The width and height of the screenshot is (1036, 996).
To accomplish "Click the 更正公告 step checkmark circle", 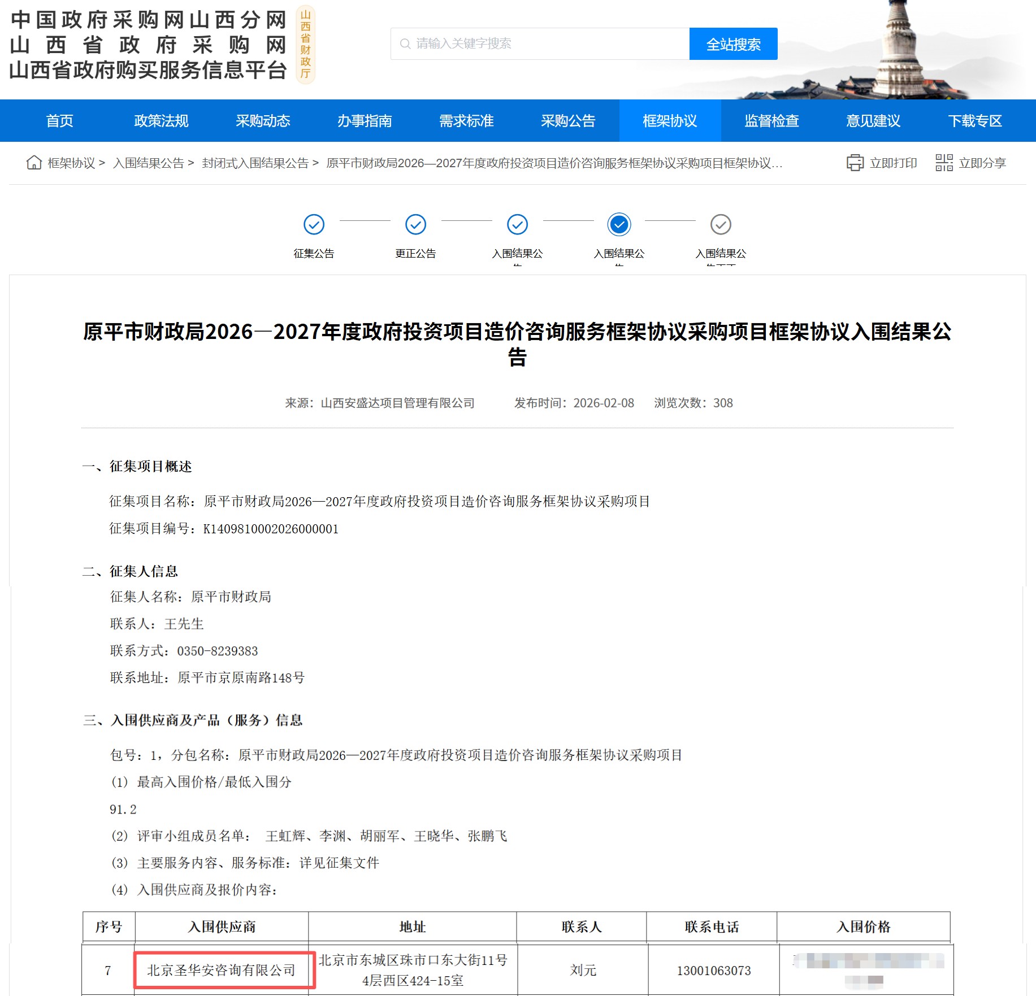I will pyautogui.click(x=415, y=224).
